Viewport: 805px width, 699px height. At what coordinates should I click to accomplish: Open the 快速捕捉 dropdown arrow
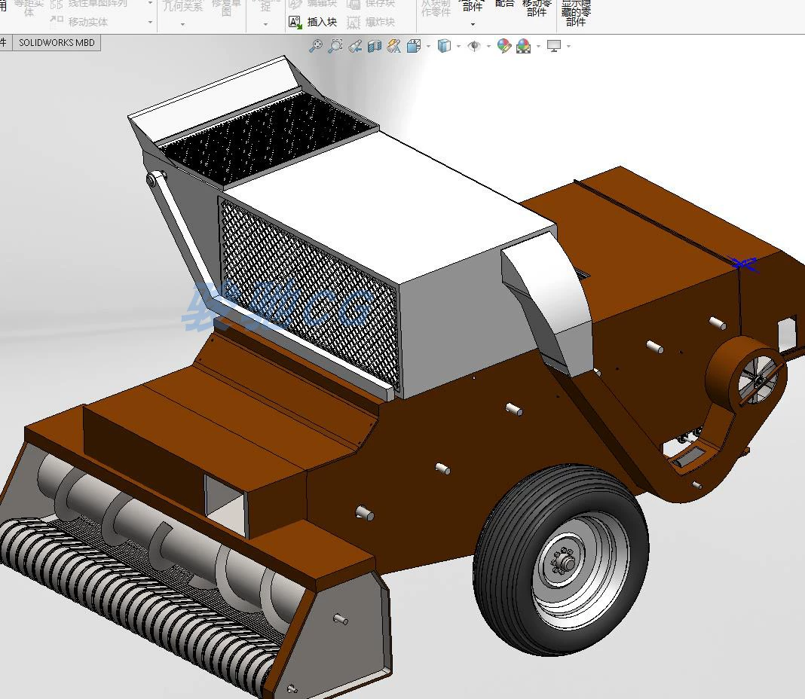pyautogui.click(x=265, y=24)
